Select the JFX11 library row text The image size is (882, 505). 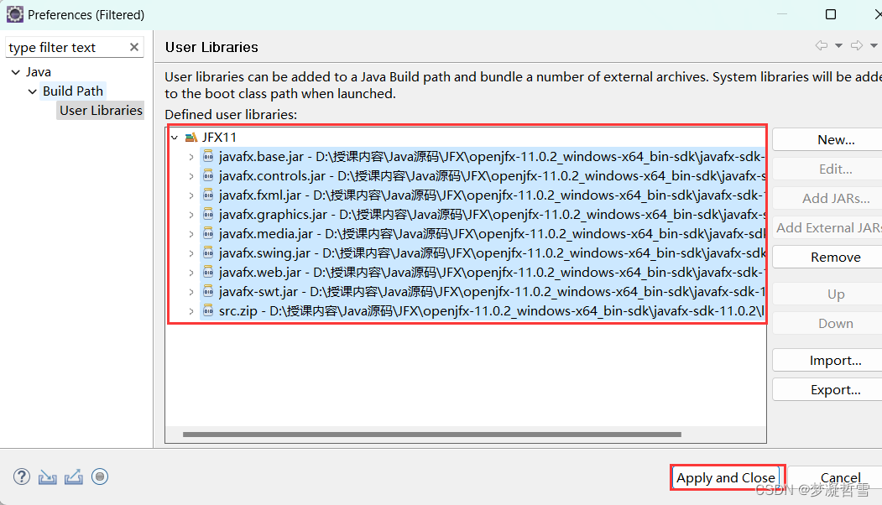coord(219,138)
